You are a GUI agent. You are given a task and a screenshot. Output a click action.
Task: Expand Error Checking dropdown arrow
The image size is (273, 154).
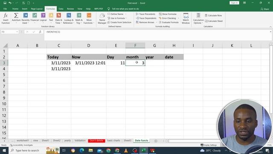tap(178, 18)
